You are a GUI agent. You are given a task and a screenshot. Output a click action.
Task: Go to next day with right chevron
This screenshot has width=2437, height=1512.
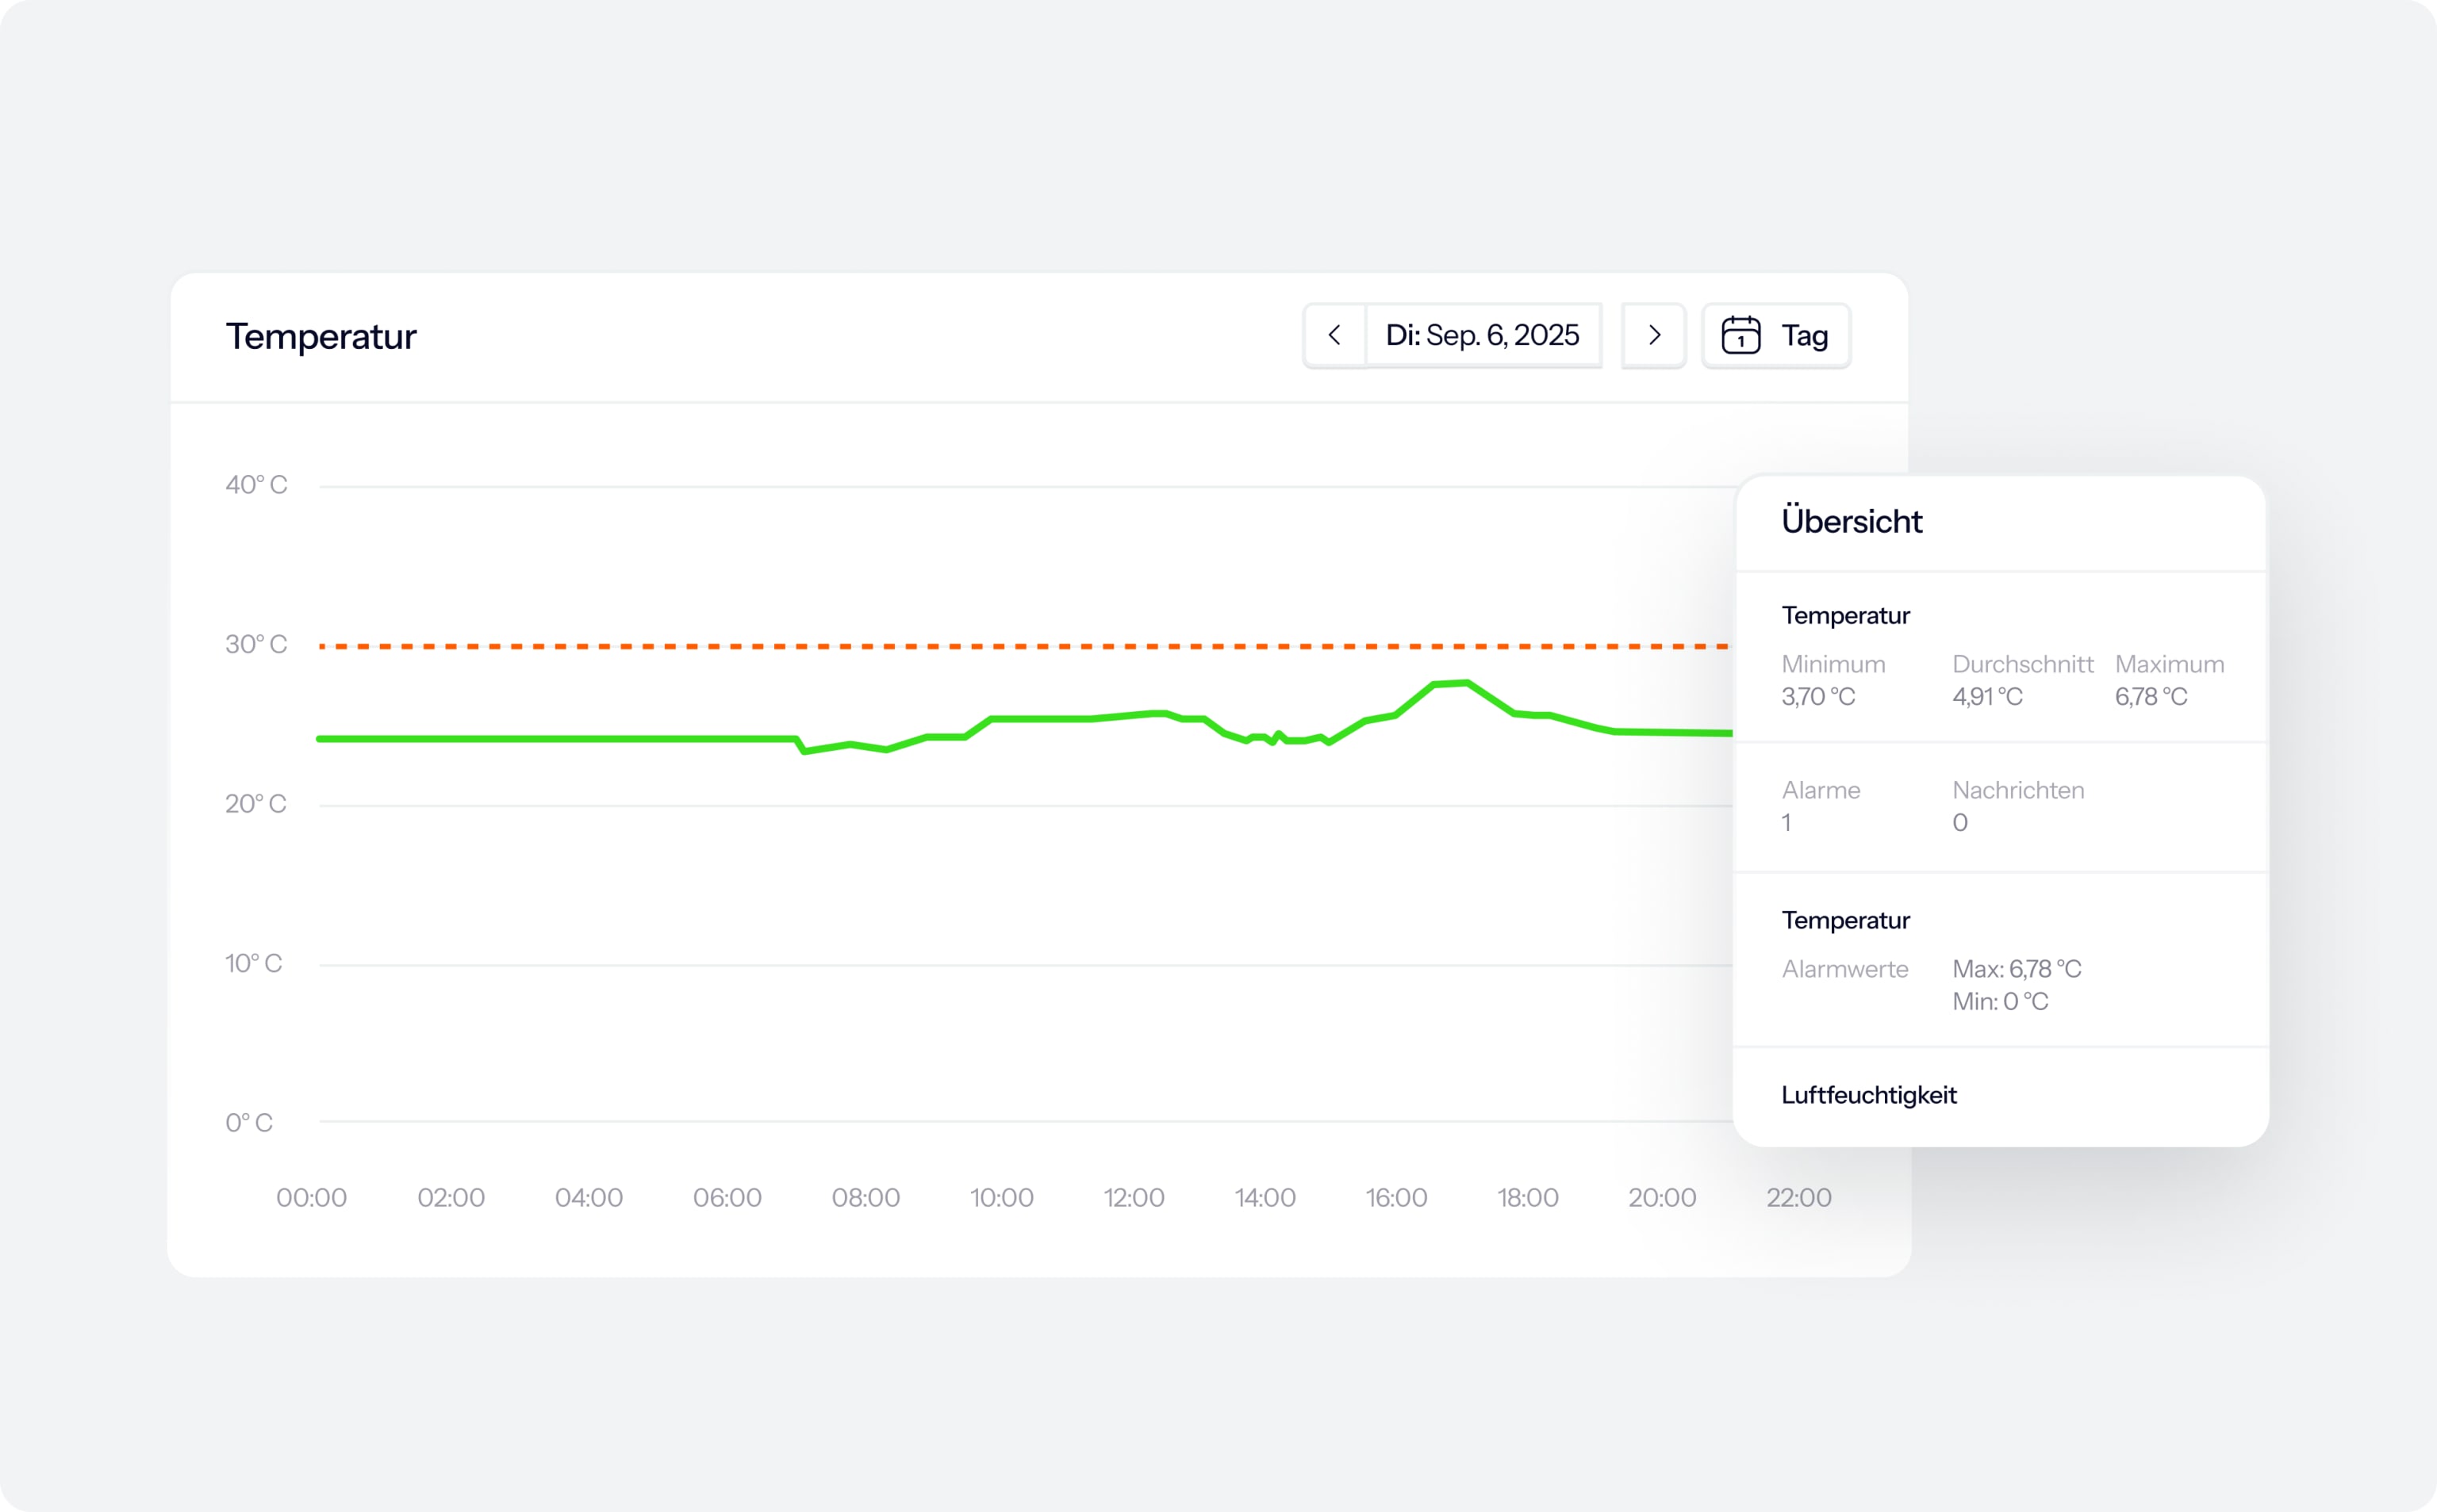(x=1654, y=335)
